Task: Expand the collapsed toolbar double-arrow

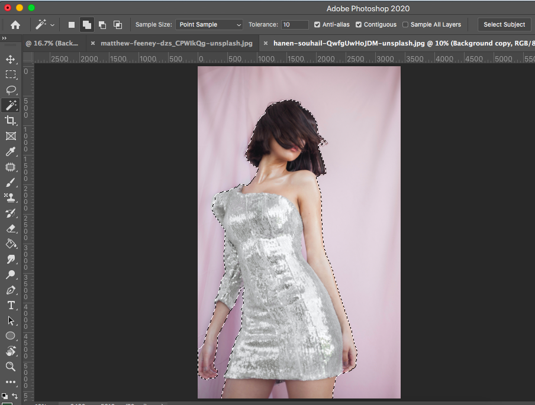Action: click(x=5, y=38)
